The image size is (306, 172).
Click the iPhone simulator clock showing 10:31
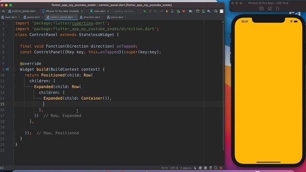(244, 21)
